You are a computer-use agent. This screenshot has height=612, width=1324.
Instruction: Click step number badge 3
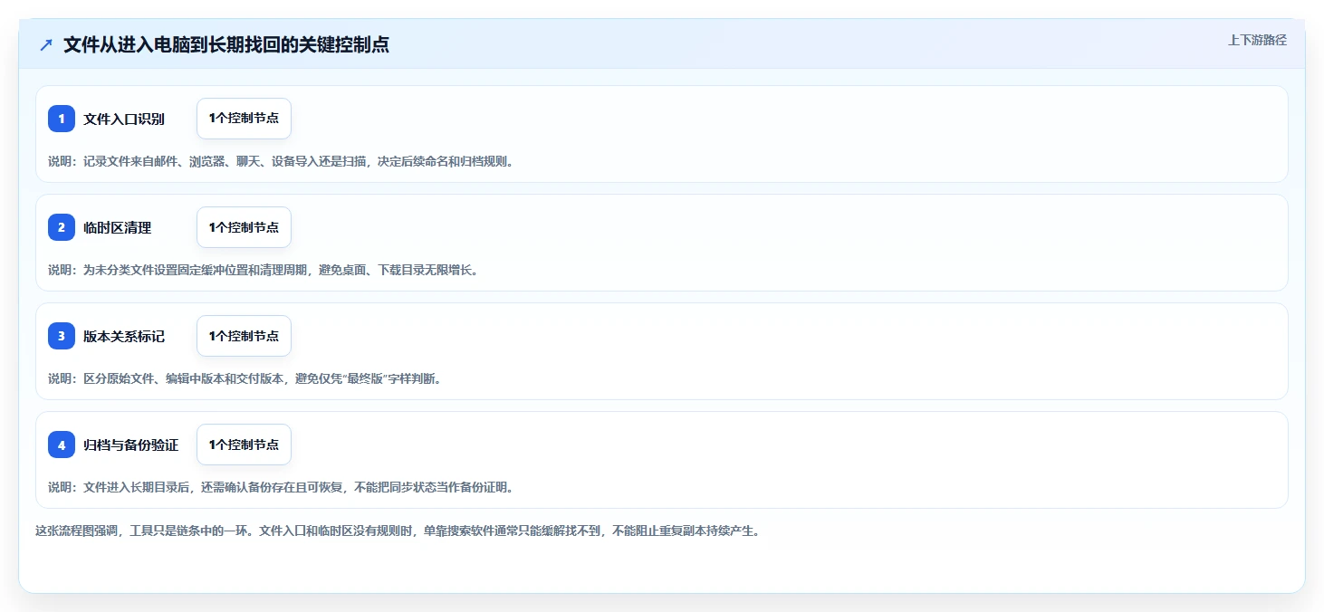[x=62, y=336]
